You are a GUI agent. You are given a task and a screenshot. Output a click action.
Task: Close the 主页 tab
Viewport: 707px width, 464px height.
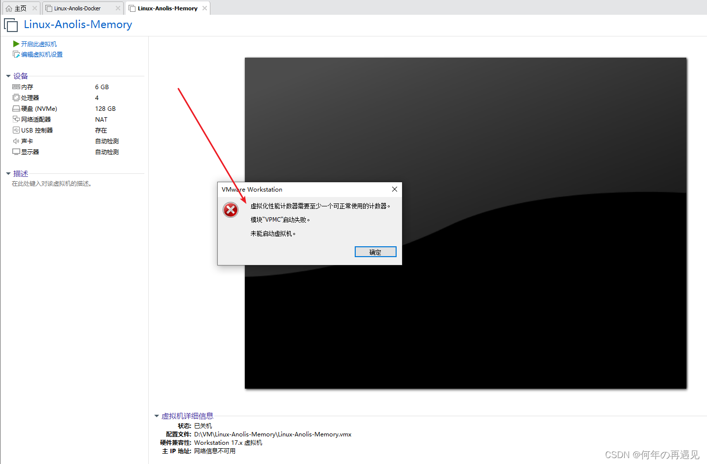[x=34, y=8]
